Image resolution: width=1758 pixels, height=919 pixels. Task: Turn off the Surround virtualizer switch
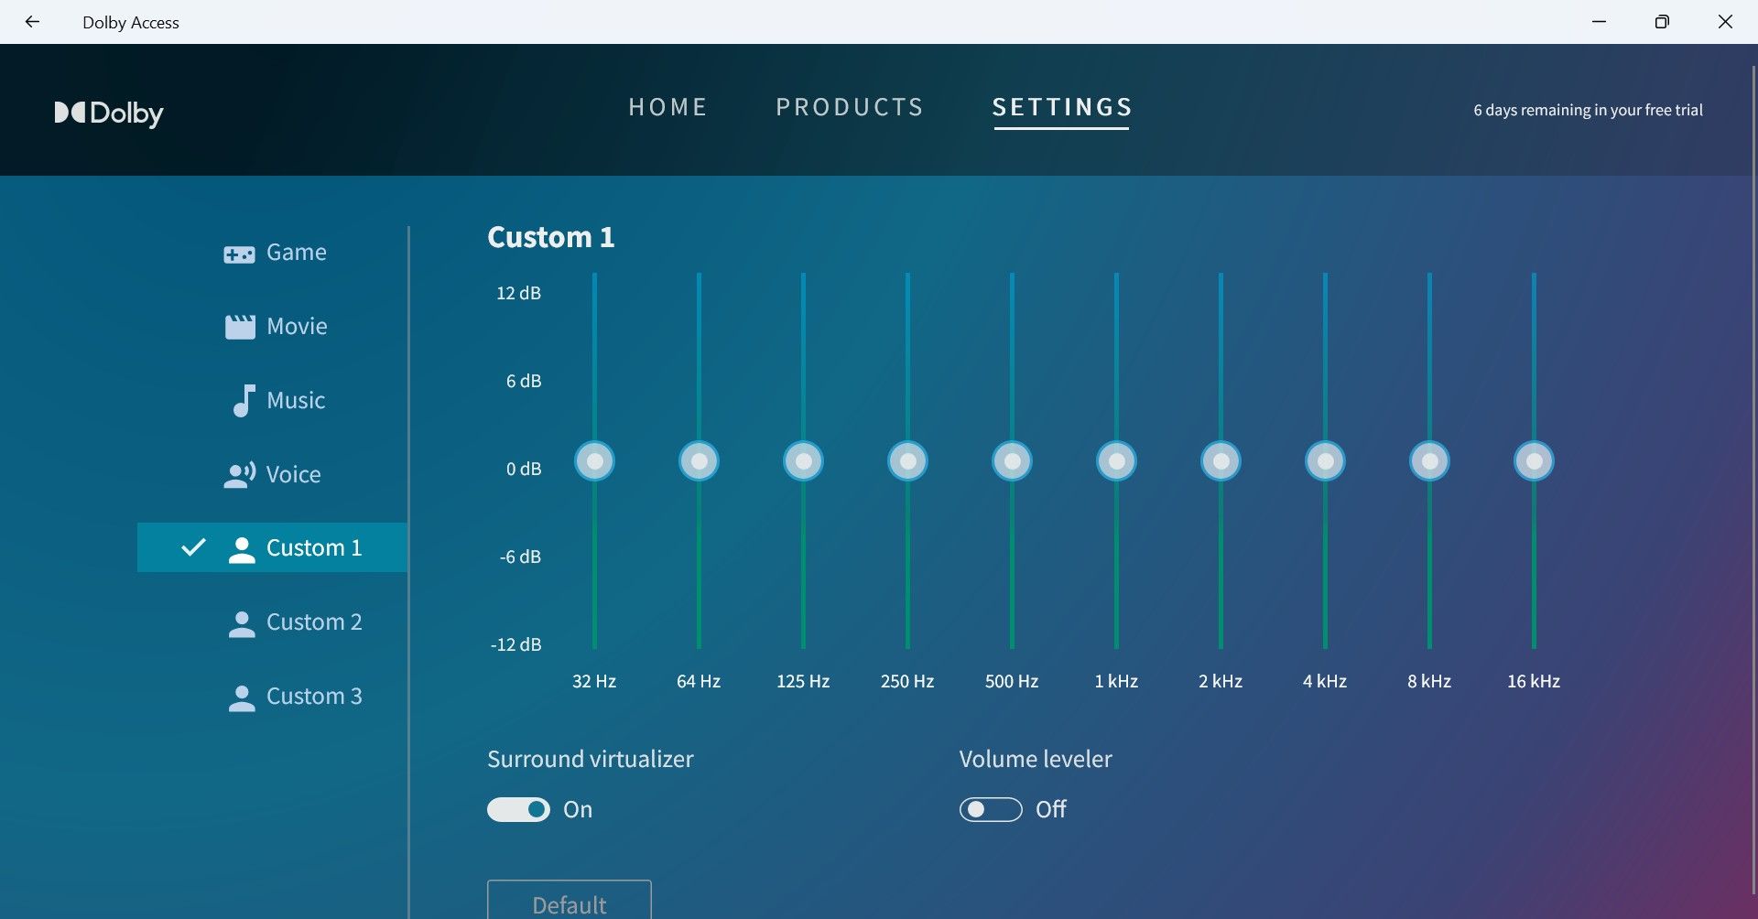519,810
